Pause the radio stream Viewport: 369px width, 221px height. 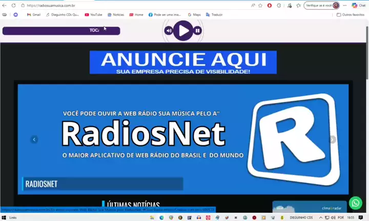coord(197,31)
